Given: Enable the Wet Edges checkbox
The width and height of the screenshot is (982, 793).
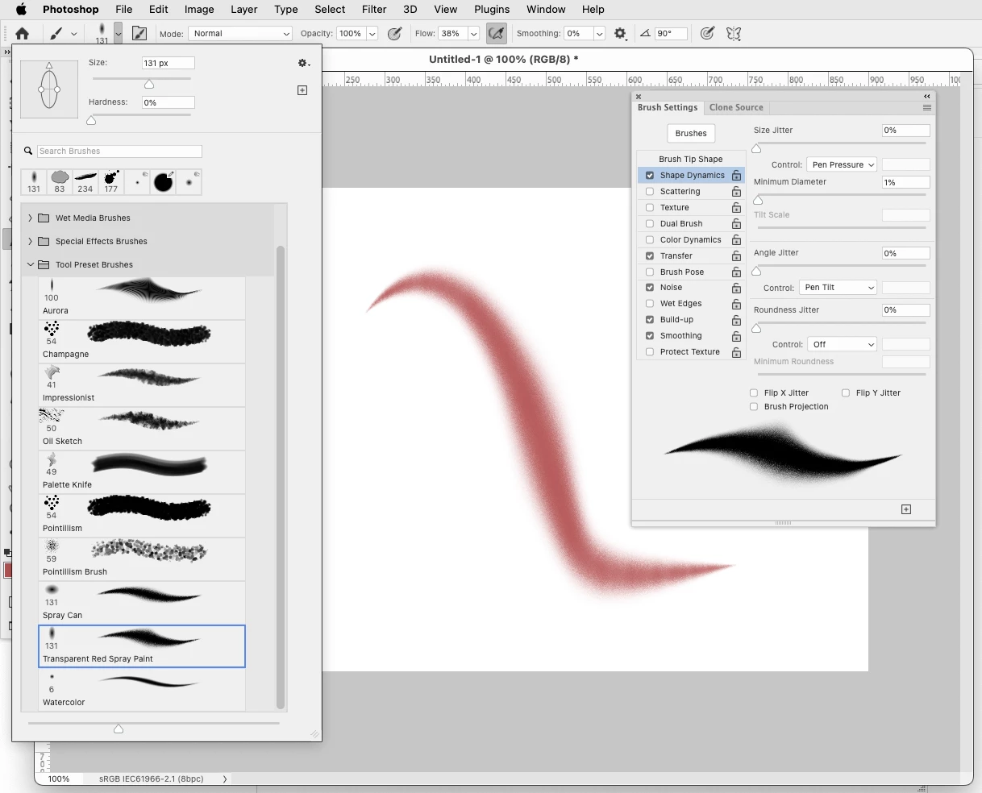Looking at the screenshot, I should [x=650, y=304].
